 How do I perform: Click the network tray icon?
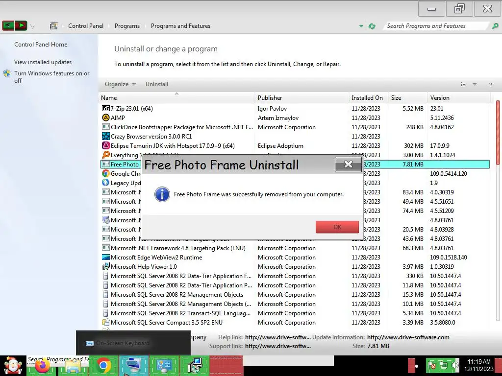444,365
